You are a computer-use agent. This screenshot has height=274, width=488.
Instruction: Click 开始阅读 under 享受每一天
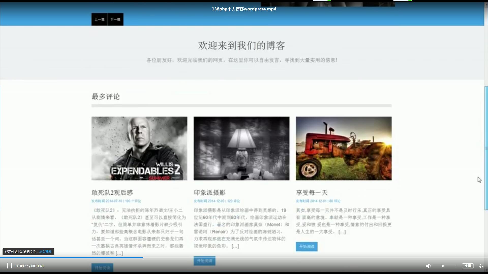(x=307, y=247)
